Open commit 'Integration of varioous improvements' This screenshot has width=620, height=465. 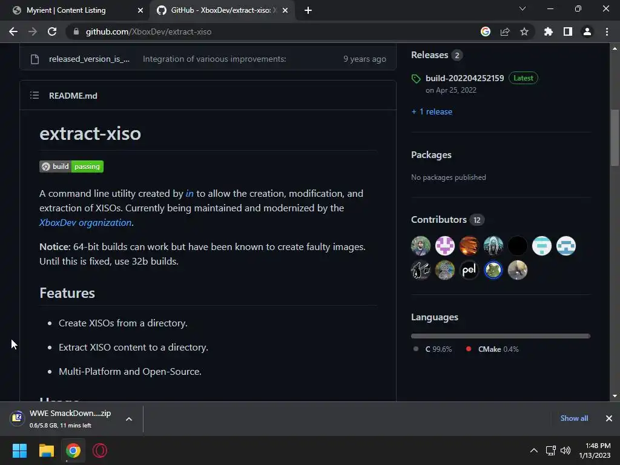pyautogui.click(x=214, y=59)
